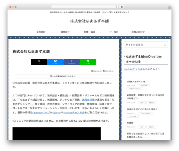Click 建築設計・リフォーム tag under 2階押入をトイレ化
Viewport: 179px width, 151px height.
click(135, 89)
